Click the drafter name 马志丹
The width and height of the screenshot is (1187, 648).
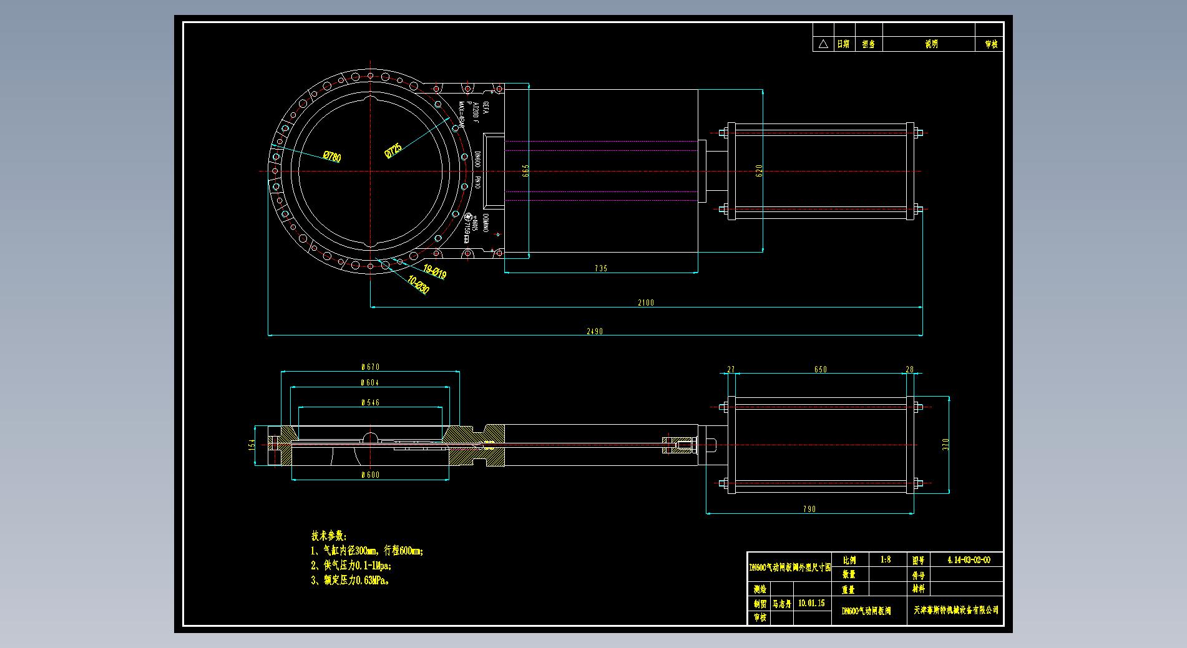[x=781, y=604]
